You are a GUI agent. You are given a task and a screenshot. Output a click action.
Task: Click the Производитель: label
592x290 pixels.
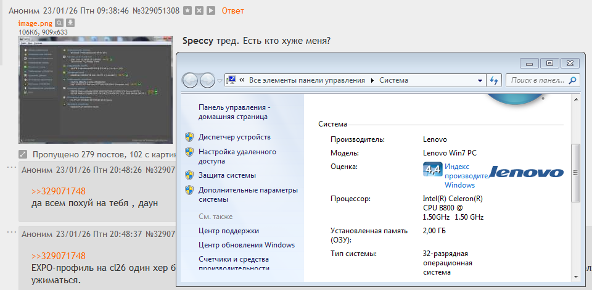tap(358, 139)
